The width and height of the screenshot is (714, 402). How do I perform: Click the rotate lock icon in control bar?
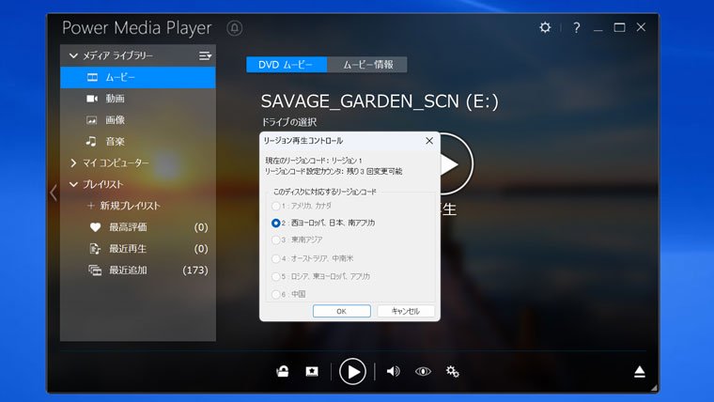[x=283, y=372]
